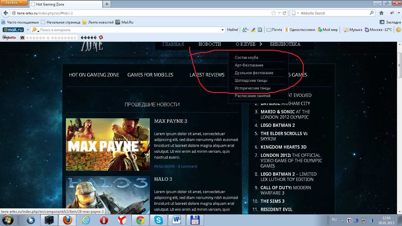This screenshot has width=402, height=226.
Task: Switch to LATEST REVIEWS tab
Action: pos(207,75)
